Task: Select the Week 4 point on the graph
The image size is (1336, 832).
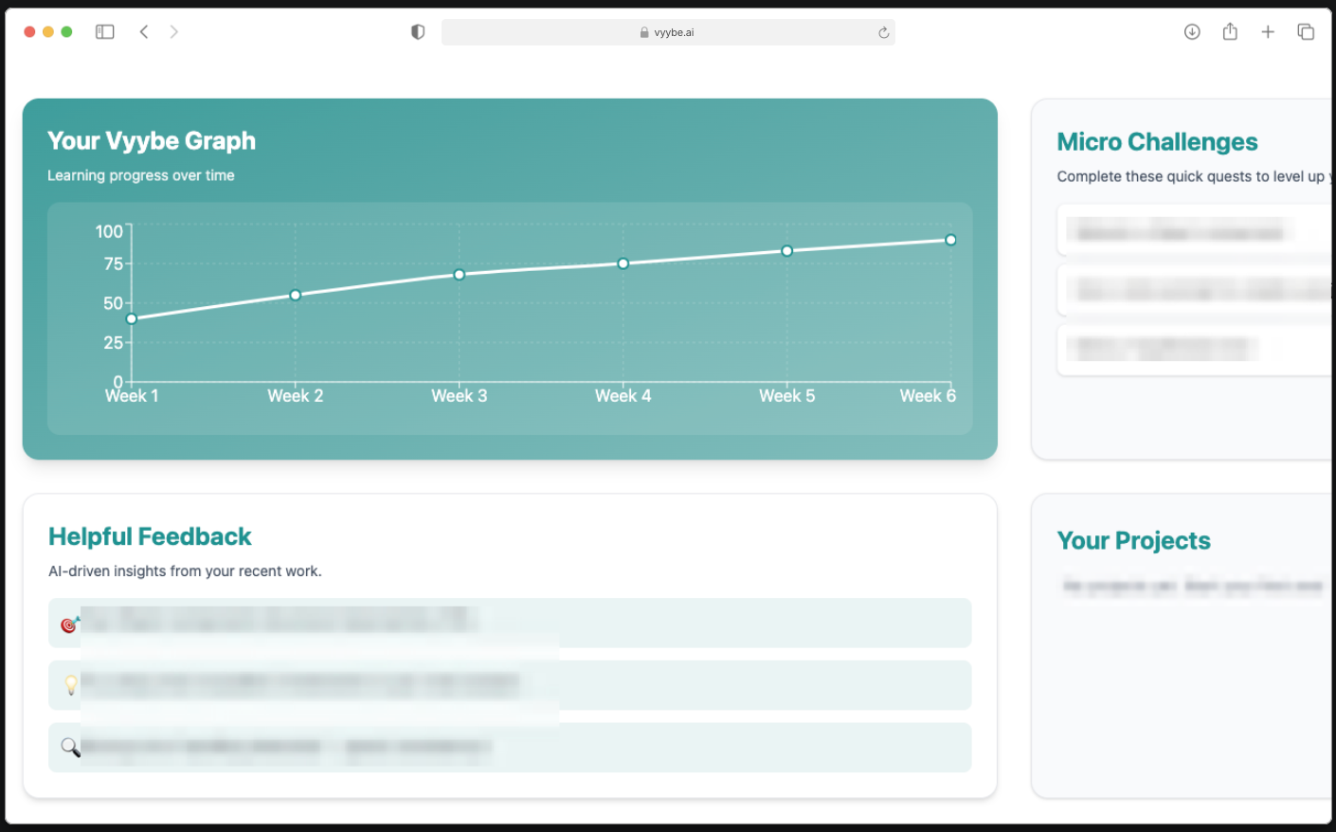Action: [x=623, y=263]
